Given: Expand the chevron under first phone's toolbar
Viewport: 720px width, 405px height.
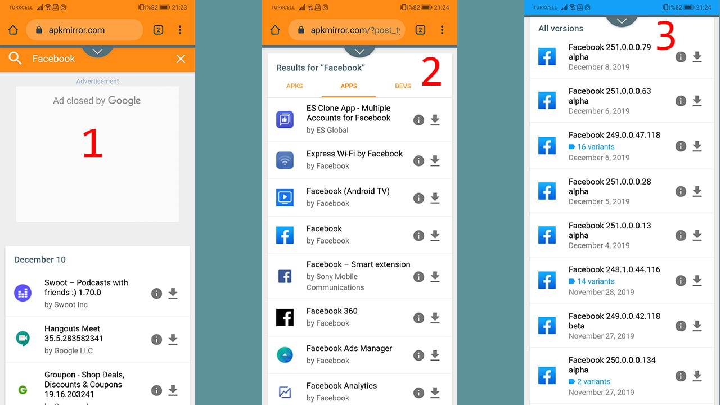Looking at the screenshot, I should [x=97, y=51].
